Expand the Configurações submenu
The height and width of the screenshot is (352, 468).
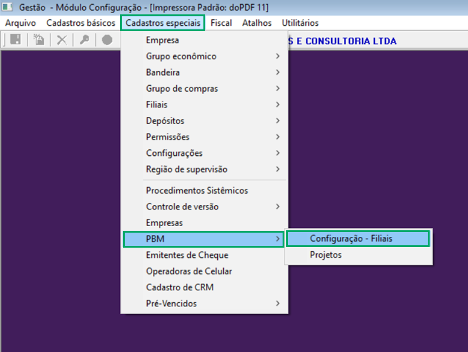click(x=204, y=153)
